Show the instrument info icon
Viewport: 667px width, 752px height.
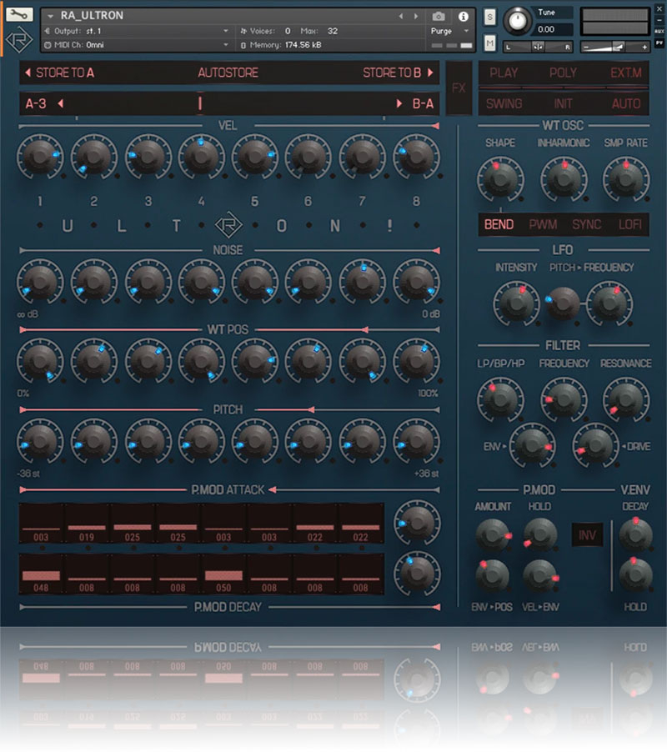pos(463,16)
